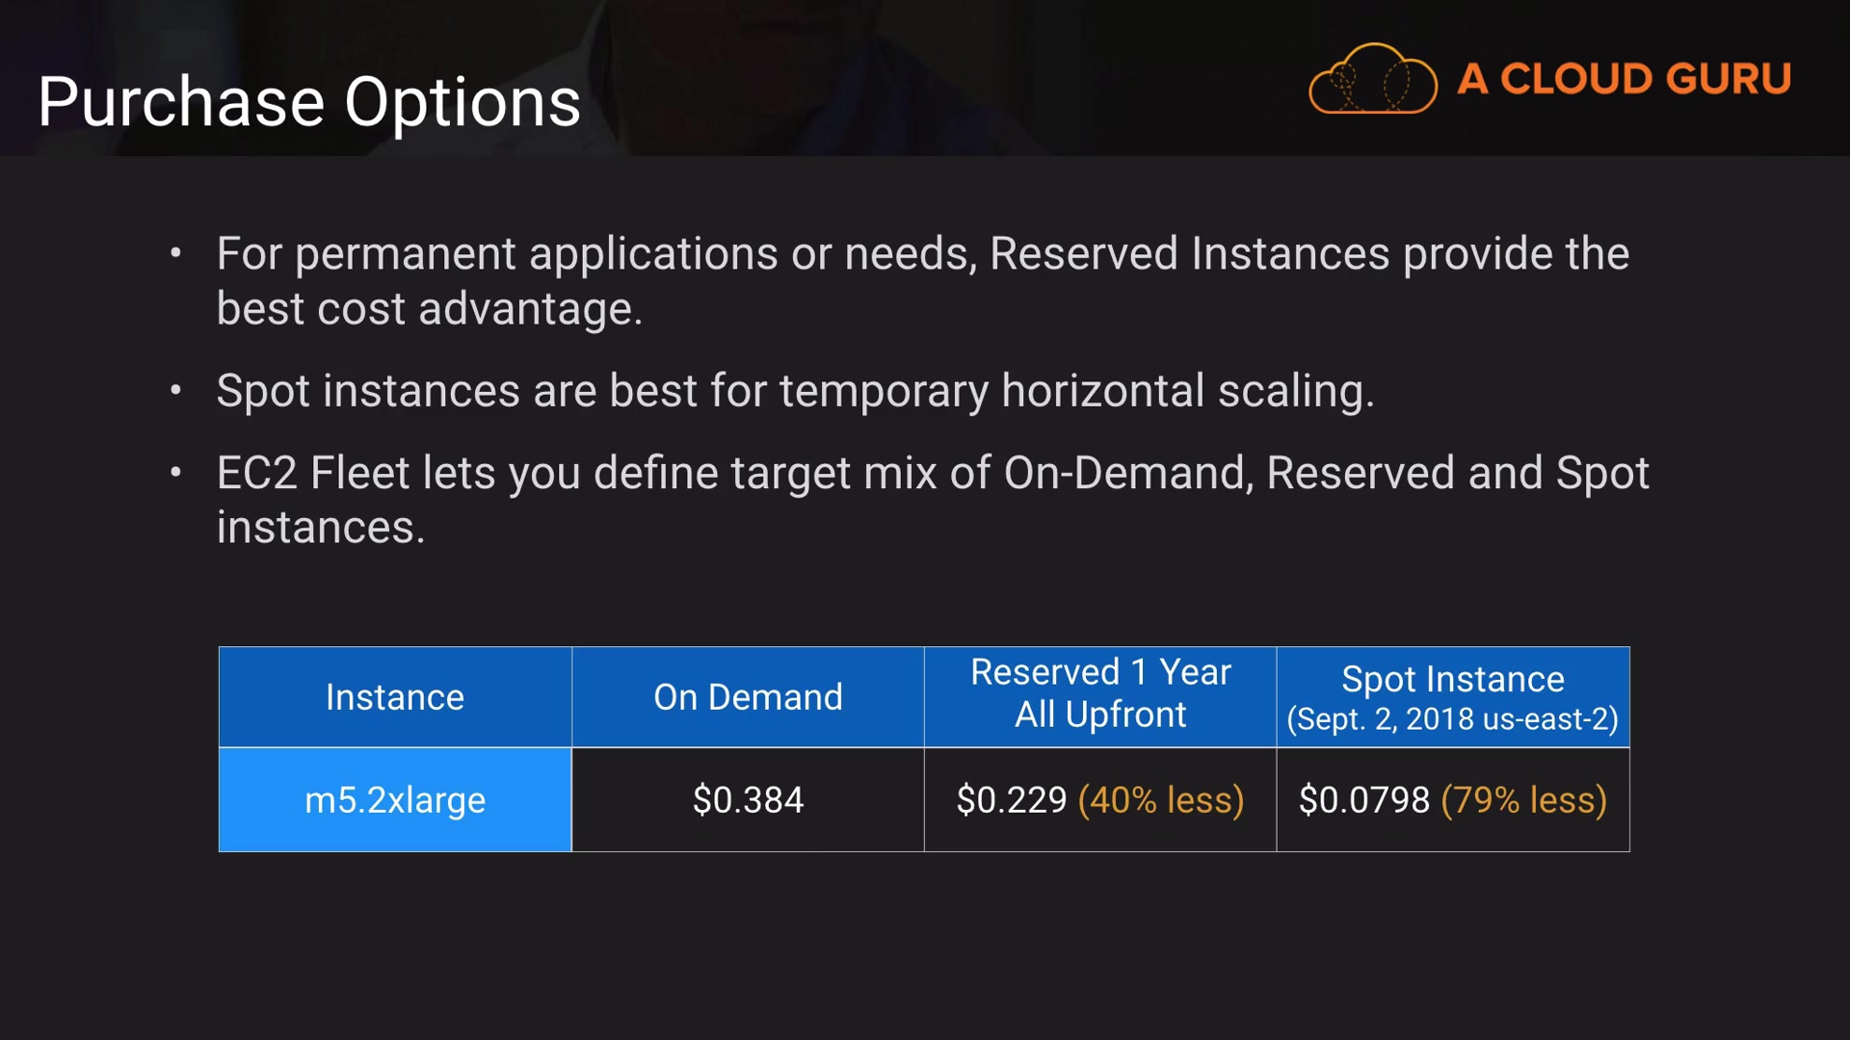
Task: Click the orange (79% less) label
Action: coord(1523,800)
